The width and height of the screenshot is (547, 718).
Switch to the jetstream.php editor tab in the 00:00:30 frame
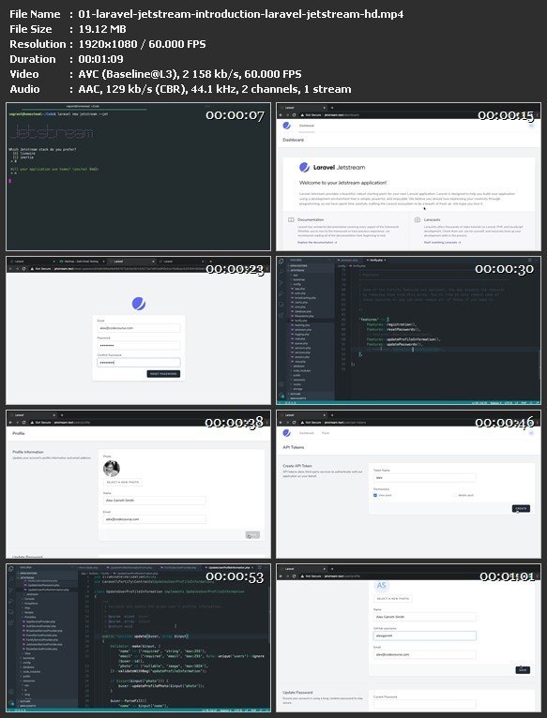[x=348, y=260]
